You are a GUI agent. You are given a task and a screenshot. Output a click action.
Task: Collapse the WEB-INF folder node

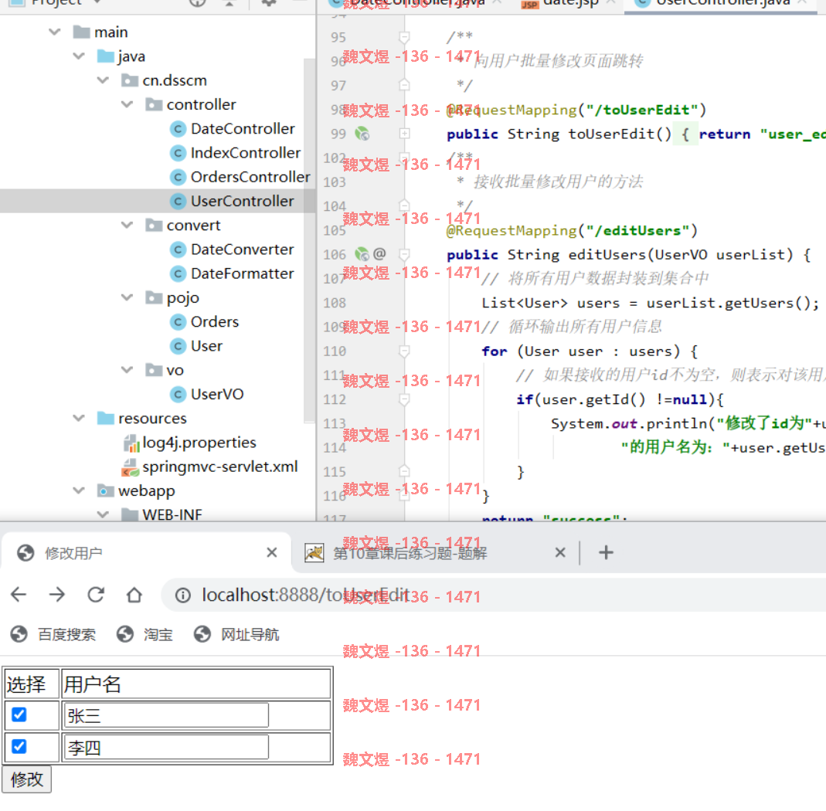[x=104, y=514]
